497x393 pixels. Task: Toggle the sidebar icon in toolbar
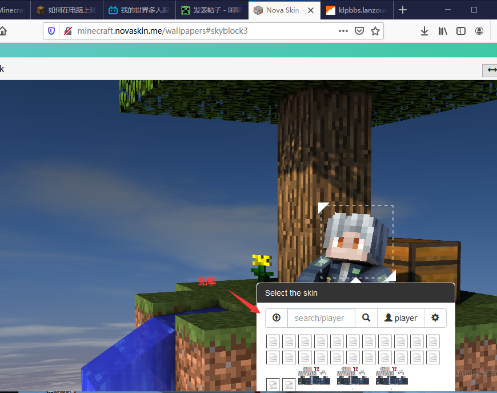point(461,31)
